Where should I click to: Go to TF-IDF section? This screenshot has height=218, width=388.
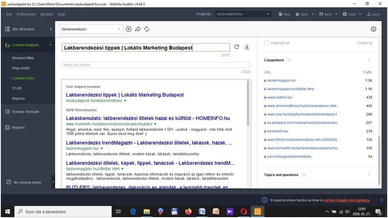(x=17, y=88)
